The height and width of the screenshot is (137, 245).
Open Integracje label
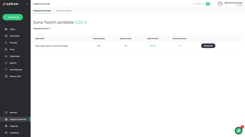14,126
